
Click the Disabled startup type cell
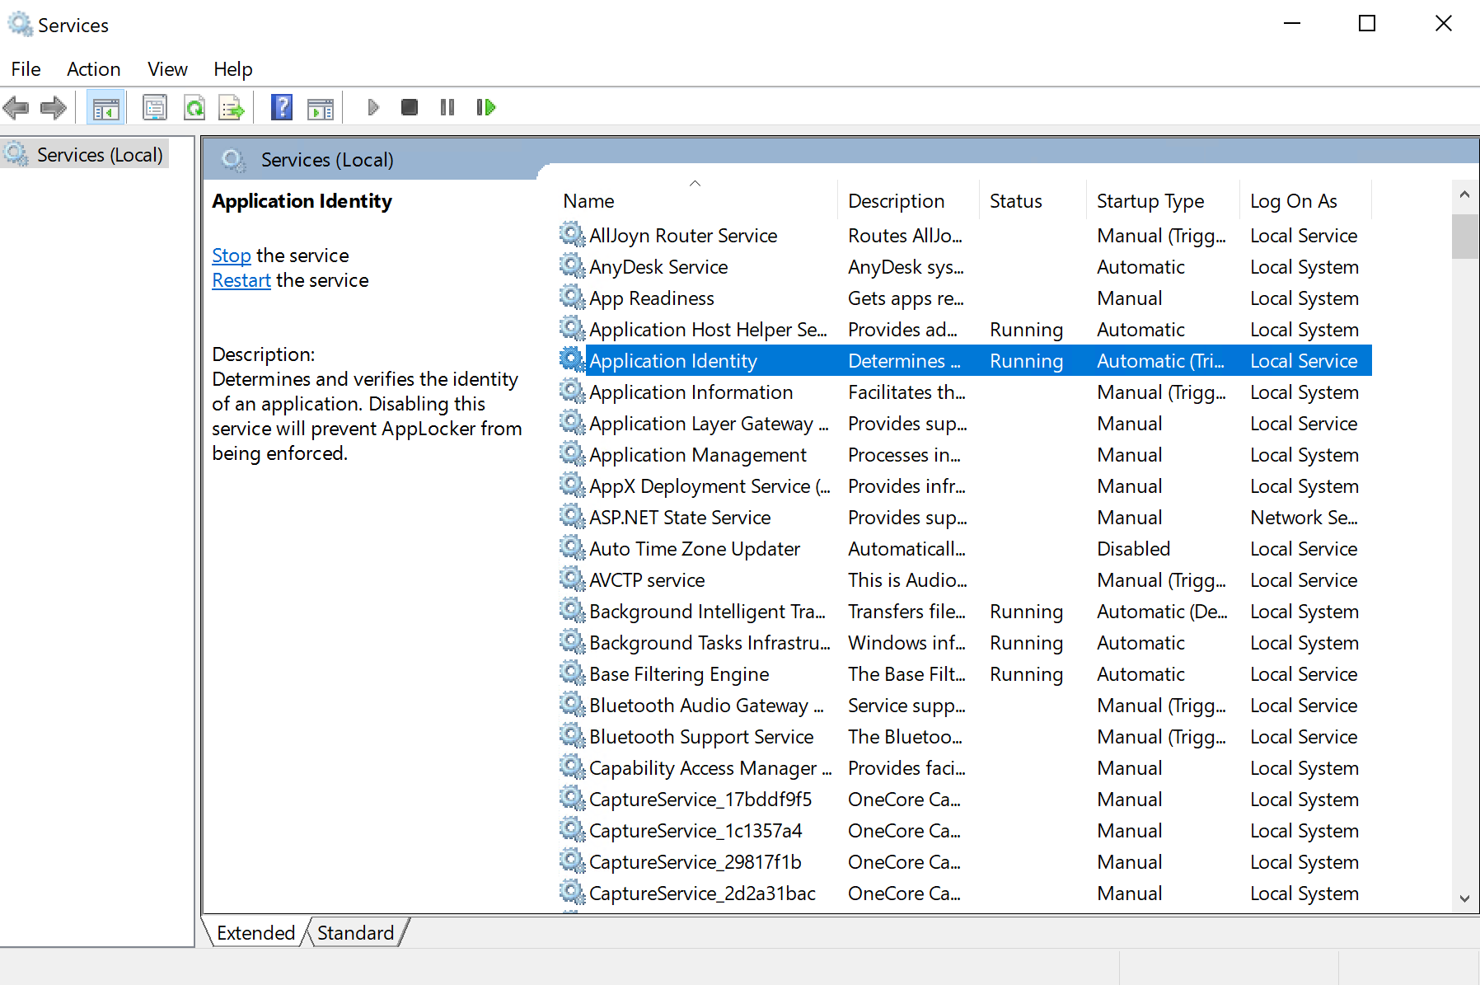1133,548
